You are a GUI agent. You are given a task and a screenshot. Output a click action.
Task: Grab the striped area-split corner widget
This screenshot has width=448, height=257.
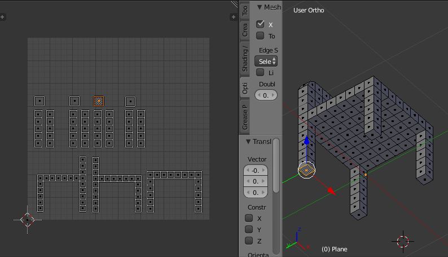(x=235, y=3)
